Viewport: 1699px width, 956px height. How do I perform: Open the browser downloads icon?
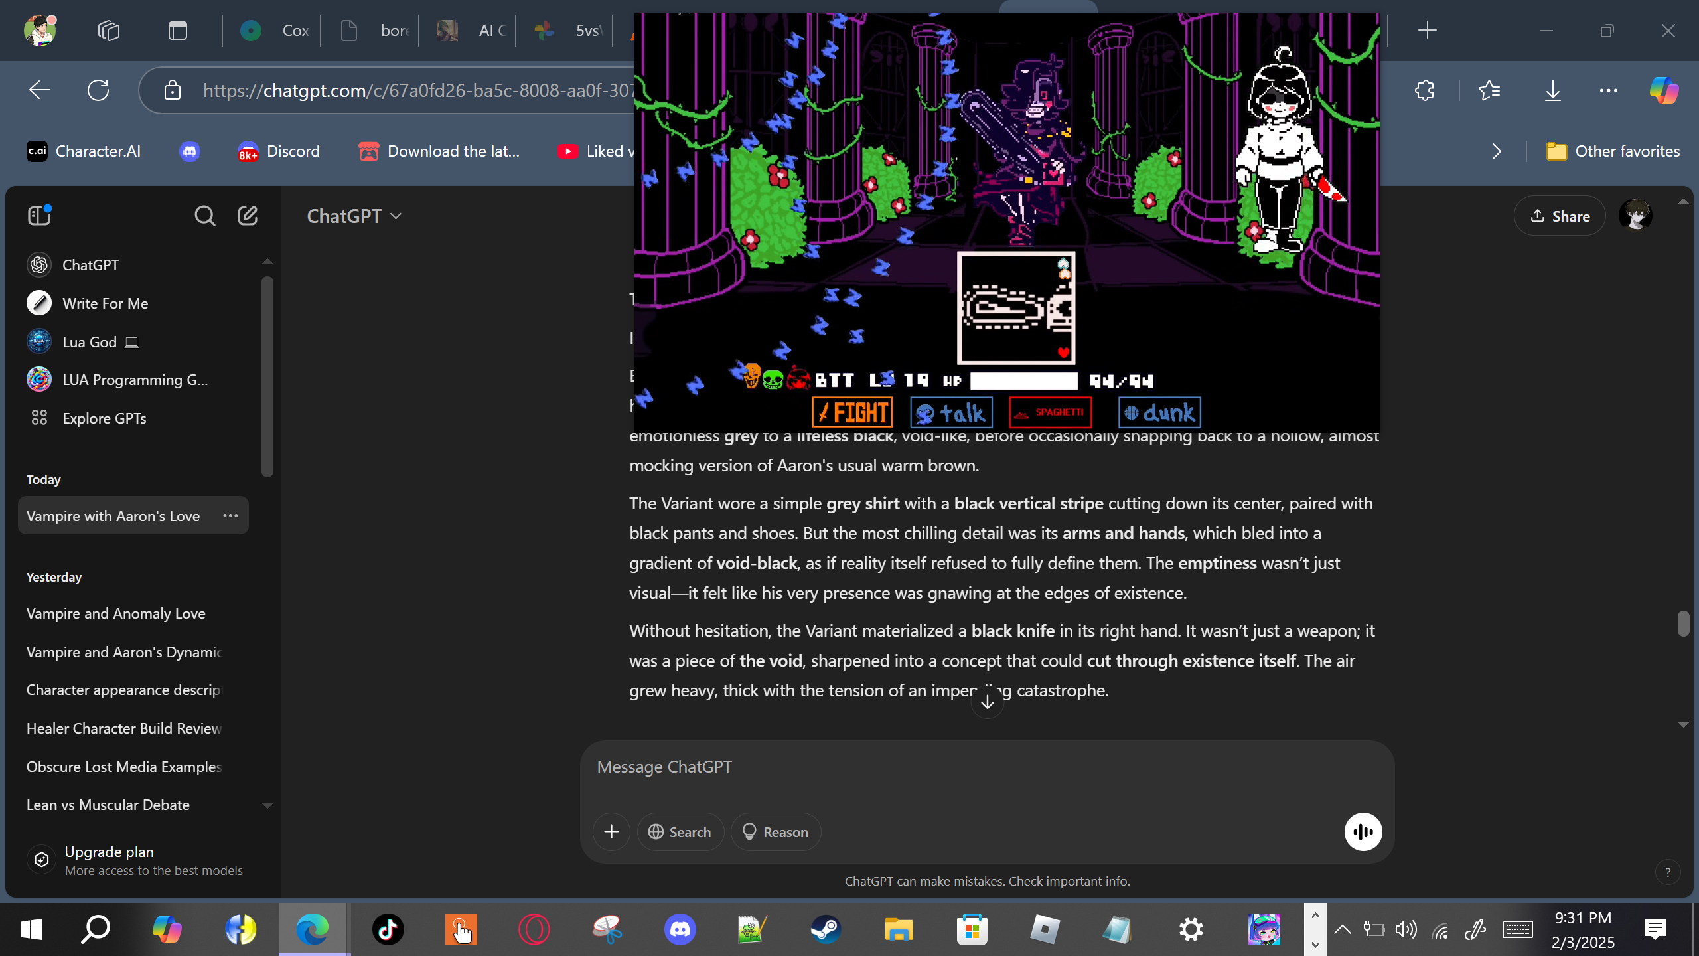[1553, 90]
